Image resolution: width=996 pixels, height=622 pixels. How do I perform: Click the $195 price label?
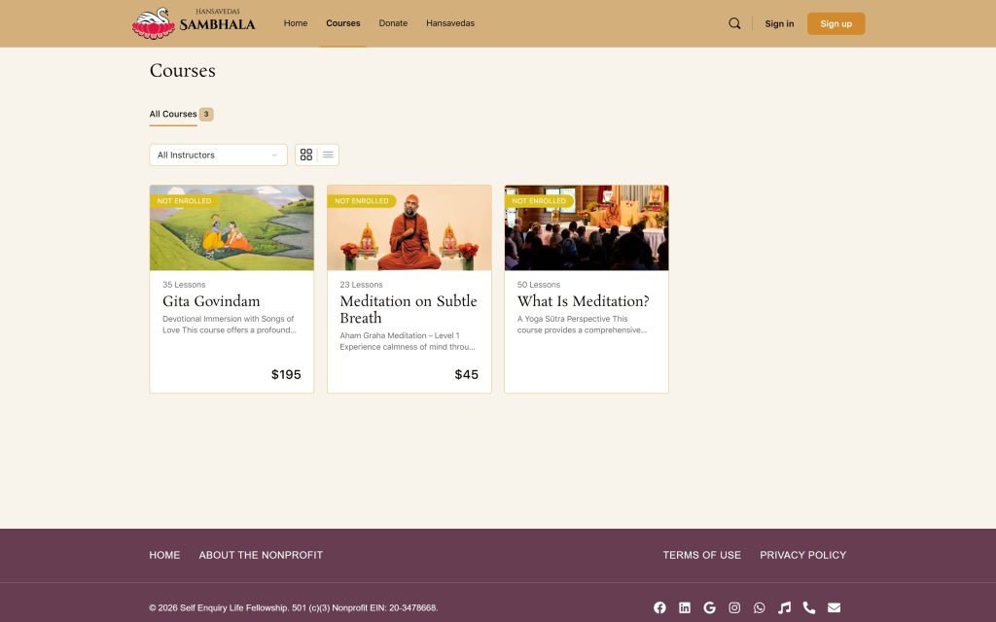pyautogui.click(x=286, y=374)
